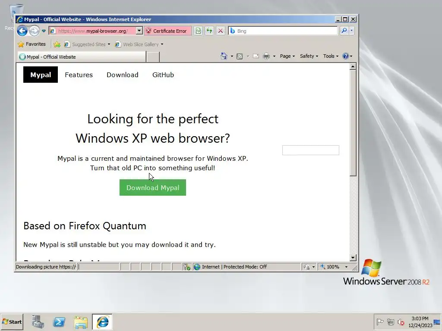Click the Action Center flag tray icon
This screenshot has height=331, width=442.
pyautogui.click(x=380, y=322)
